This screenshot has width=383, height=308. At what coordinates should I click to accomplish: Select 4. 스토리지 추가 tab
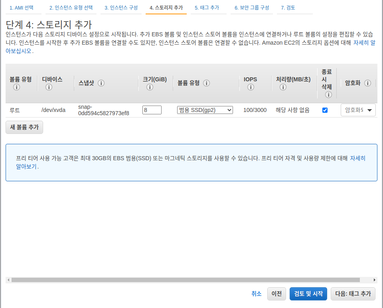(x=166, y=8)
